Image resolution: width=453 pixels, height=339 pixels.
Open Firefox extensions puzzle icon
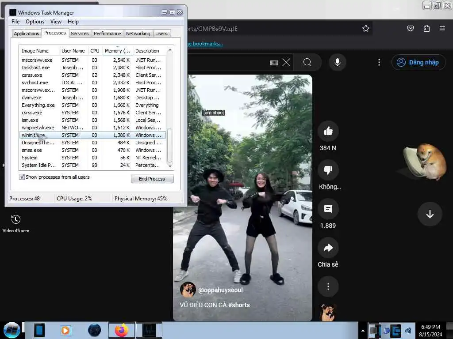[x=426, y=28]
